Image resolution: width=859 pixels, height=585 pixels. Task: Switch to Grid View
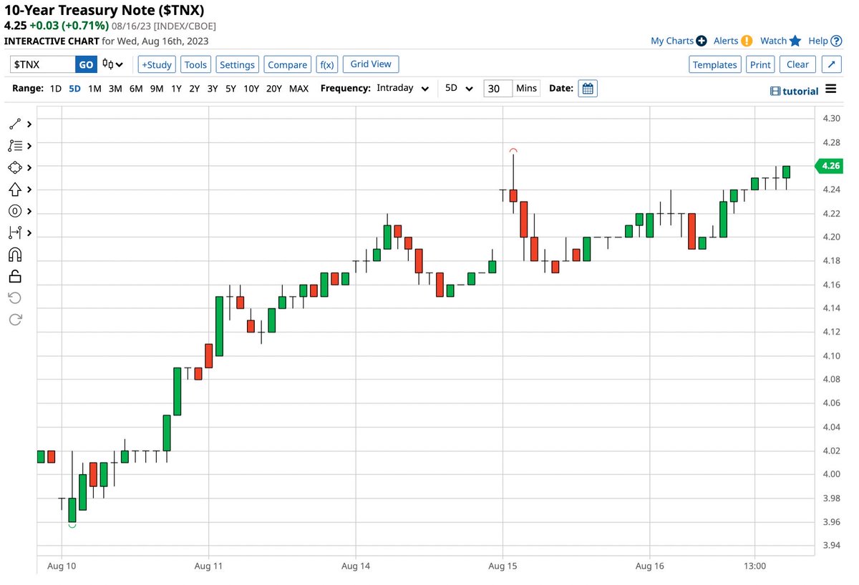point(371,64)
